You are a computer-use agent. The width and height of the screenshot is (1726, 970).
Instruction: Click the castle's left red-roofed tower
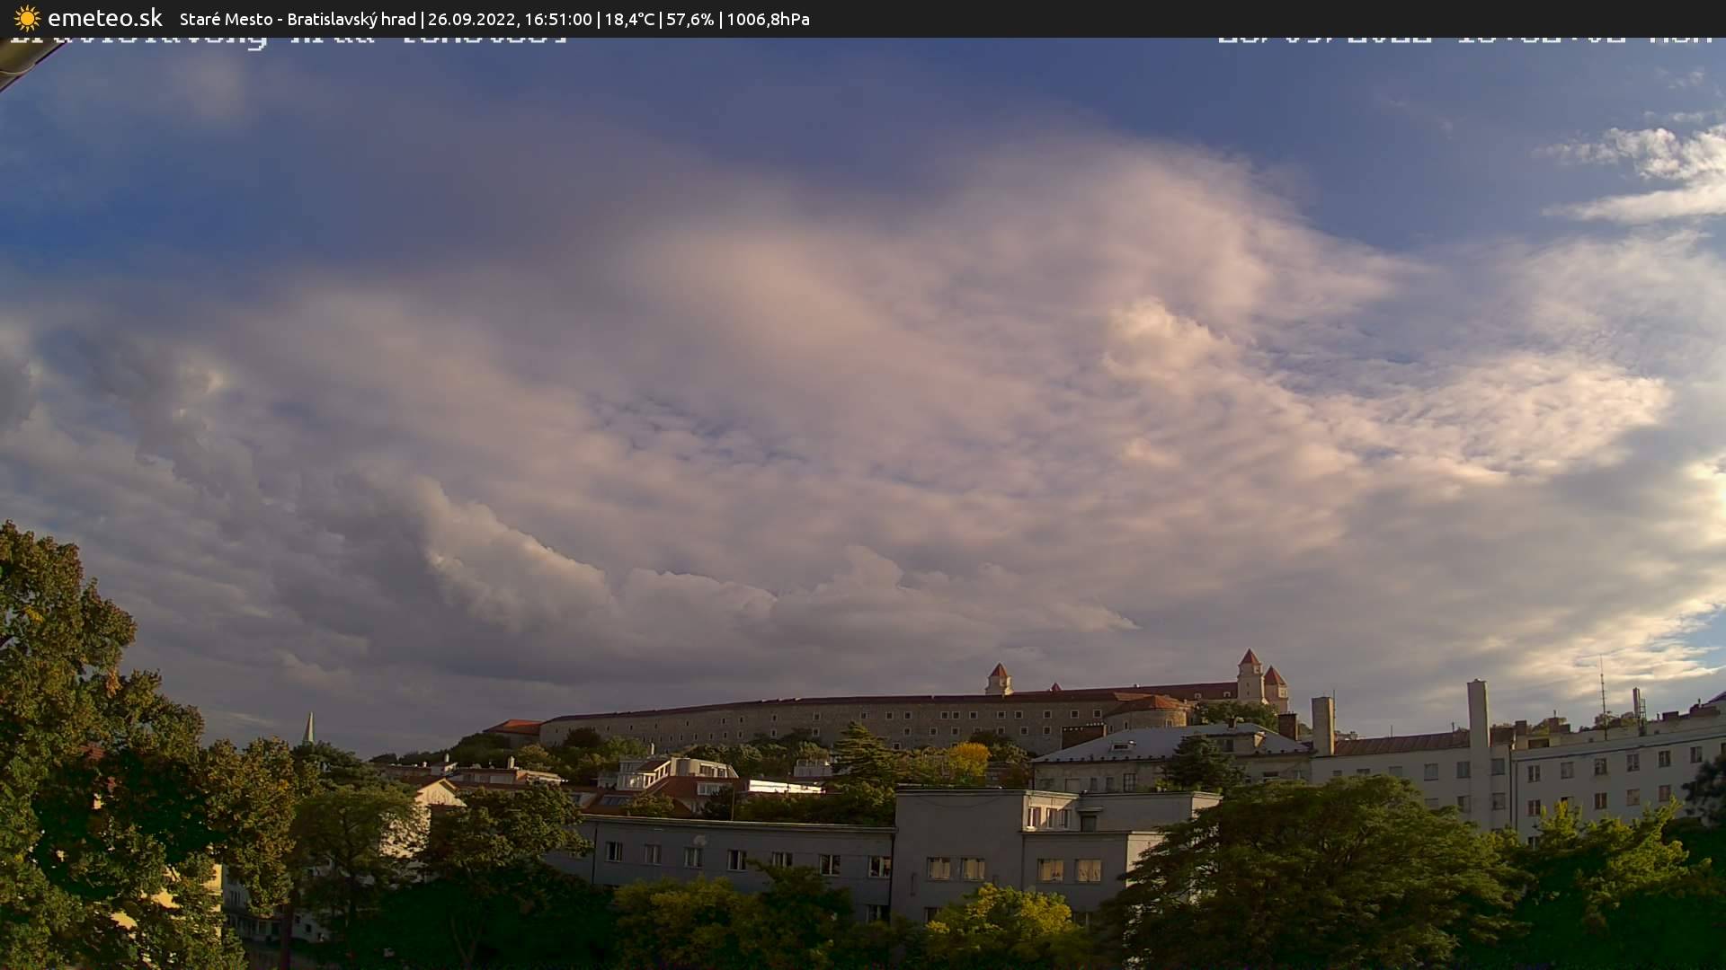pyautogui.click(x=998, y=678)
